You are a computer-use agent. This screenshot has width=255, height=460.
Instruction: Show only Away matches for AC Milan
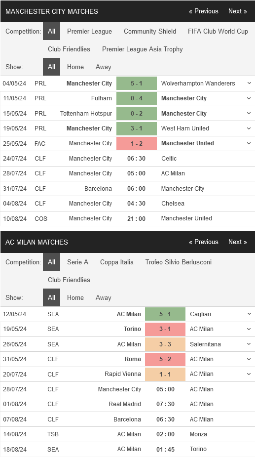coord(104,298)
